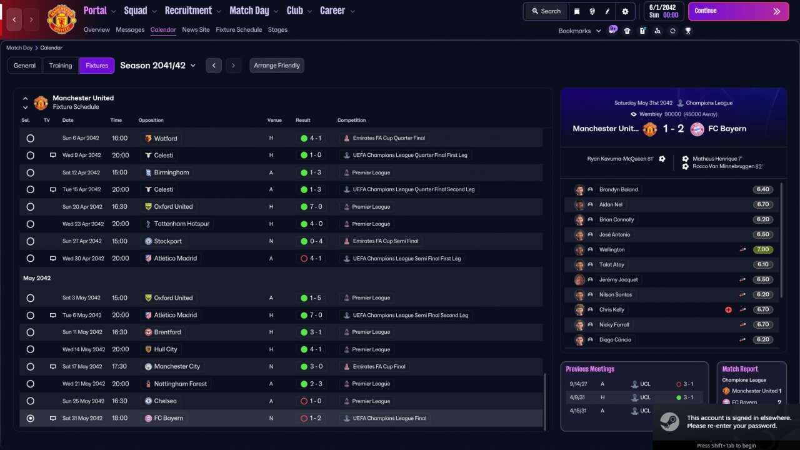The image size is (800, 450).
Task: Click the Search button
Action: 546,11
